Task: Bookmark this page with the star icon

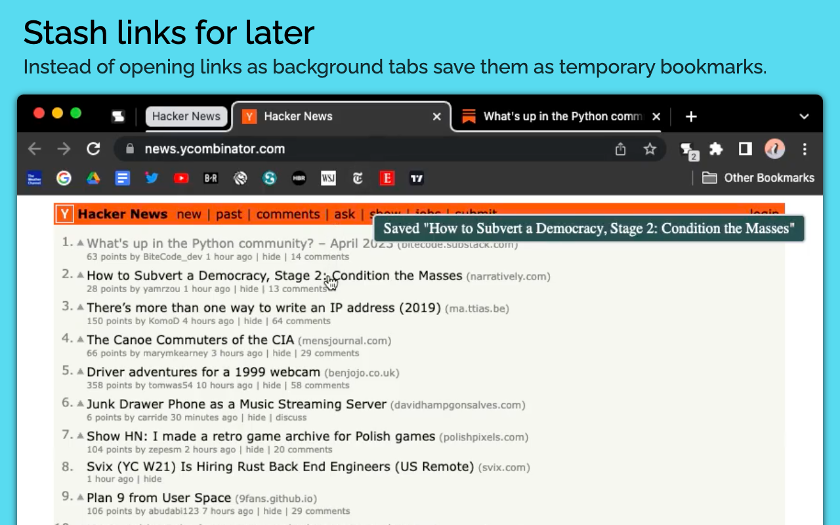Action: pos(650,149)
